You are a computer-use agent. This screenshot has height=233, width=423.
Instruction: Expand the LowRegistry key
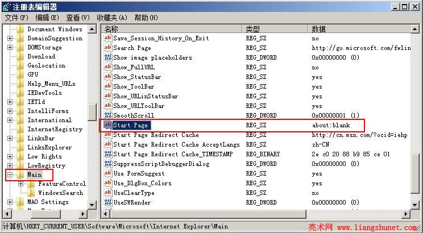(10, 165)
